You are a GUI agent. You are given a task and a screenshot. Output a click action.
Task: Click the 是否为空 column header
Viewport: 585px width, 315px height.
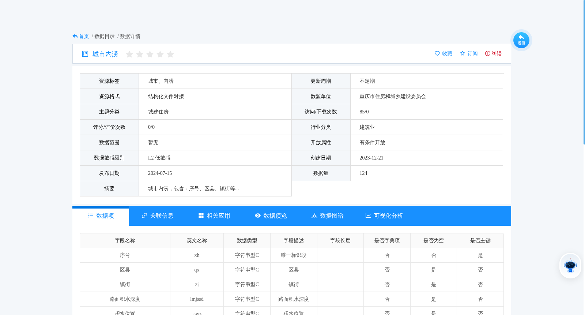(x=434, y=241)
